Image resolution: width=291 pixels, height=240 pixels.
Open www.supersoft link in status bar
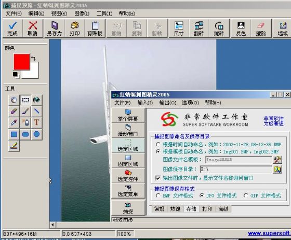[x=269, y=233]
